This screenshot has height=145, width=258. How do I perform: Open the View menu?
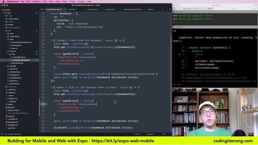coord(51,2)
